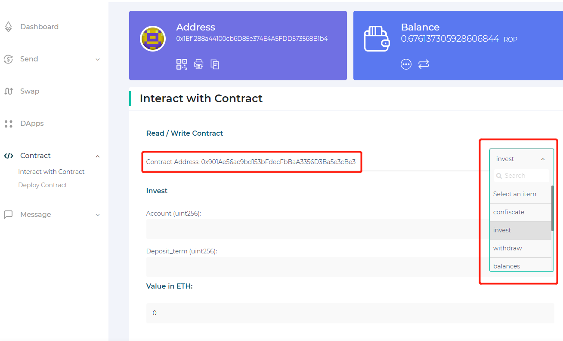Collapse the Contract menu chevron

[98, 156]
